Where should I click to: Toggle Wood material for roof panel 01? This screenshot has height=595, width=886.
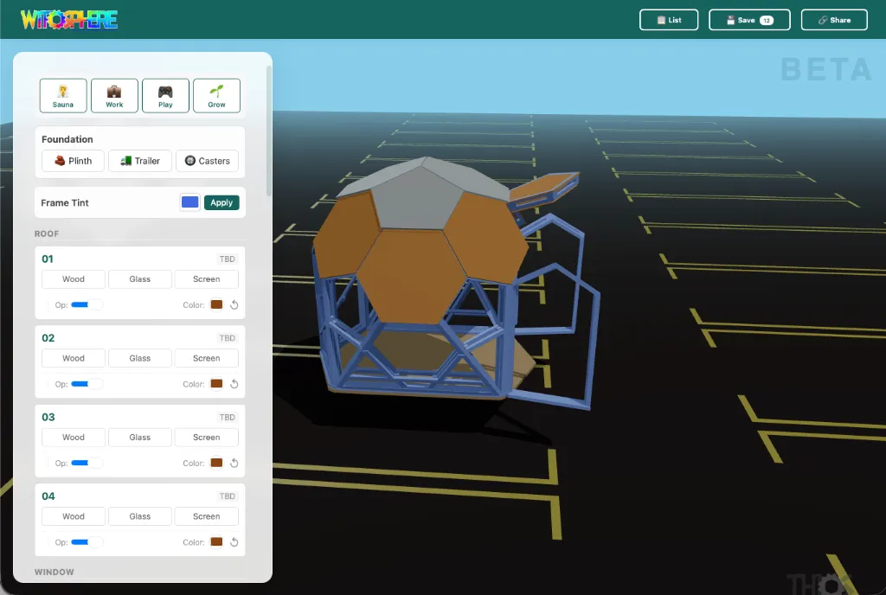point(73,278)
